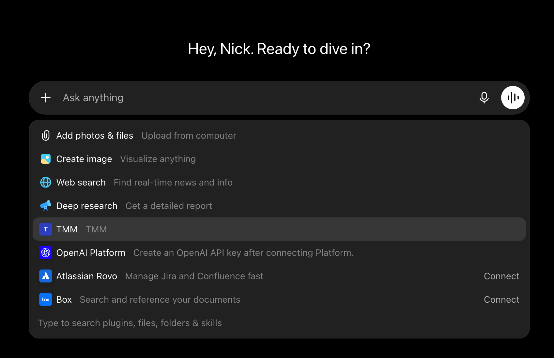Connect the Box plugin
The width and height of the screenshot is (554, 358).
pyautogui.click(x=501, y=299)
